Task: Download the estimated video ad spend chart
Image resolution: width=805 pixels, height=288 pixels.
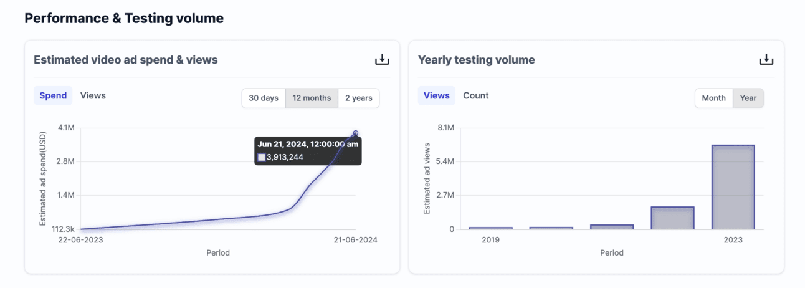Action: pyautogui.click(x=381, y=60)
